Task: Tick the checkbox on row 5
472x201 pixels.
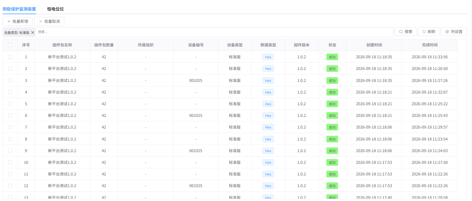Action: coord(10,104)
